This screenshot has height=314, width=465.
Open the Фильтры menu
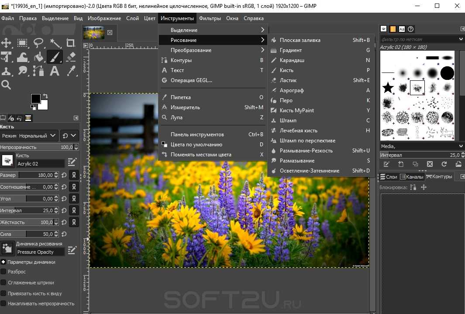[x=210, y=18]
